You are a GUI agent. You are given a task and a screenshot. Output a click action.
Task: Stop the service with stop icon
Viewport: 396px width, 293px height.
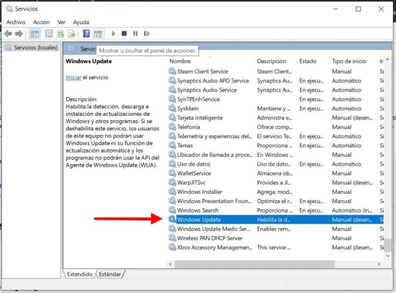[x=124, y=33]
